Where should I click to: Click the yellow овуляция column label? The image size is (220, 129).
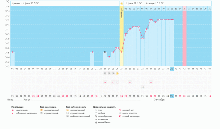point(121,13)
